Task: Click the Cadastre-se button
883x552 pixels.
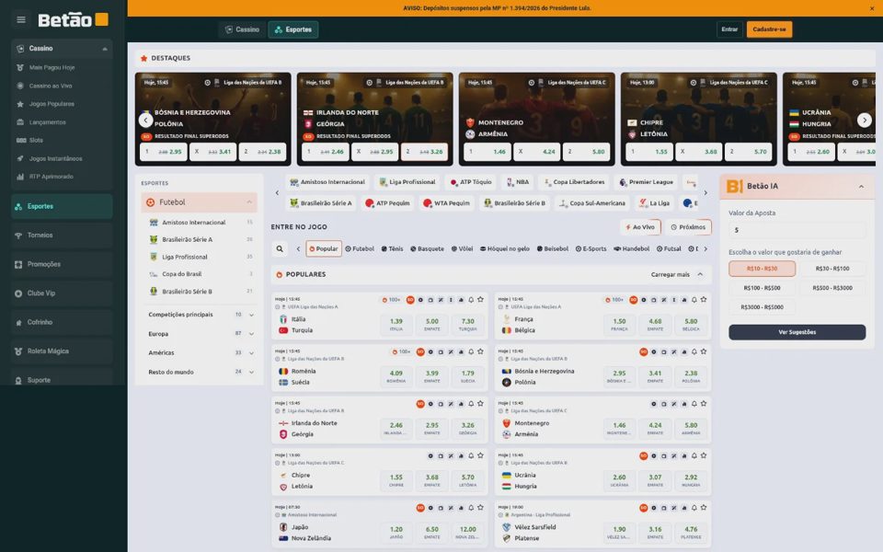Action: 769,29
